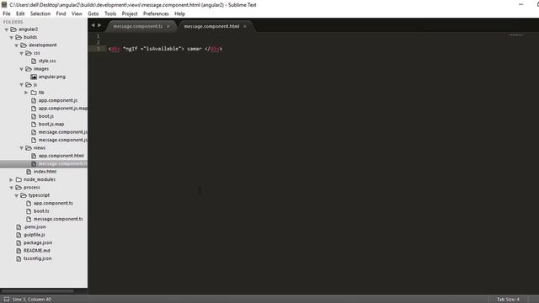Click the node_modules folder icon
539x303 pixels.
tap(19, 179)
